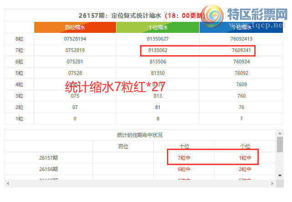Click the 特区彩票网 site title text
The height and width of the screenshot is (202, 292).
[x=257, y=14]
